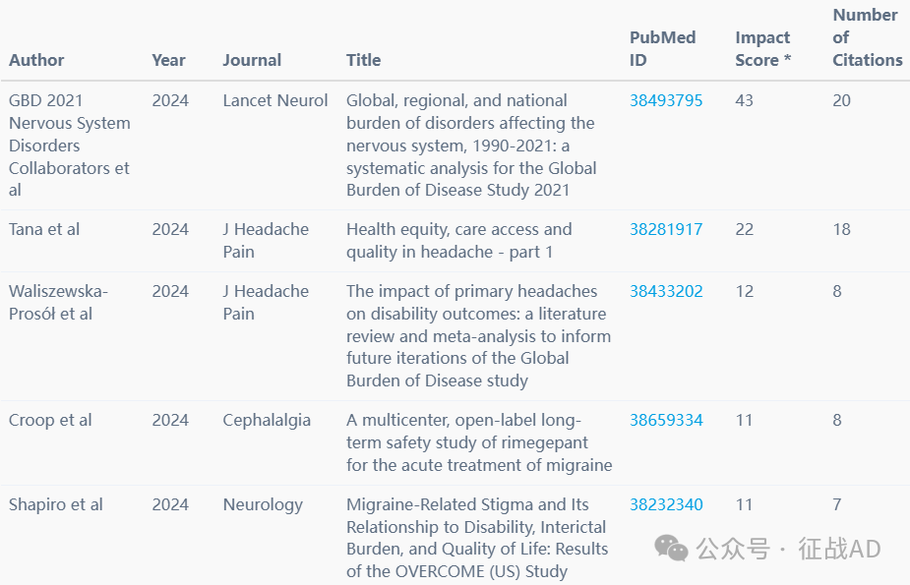
Task: Click the Migraine-Related Stigma title text
Action: click(x=477, y=538)
